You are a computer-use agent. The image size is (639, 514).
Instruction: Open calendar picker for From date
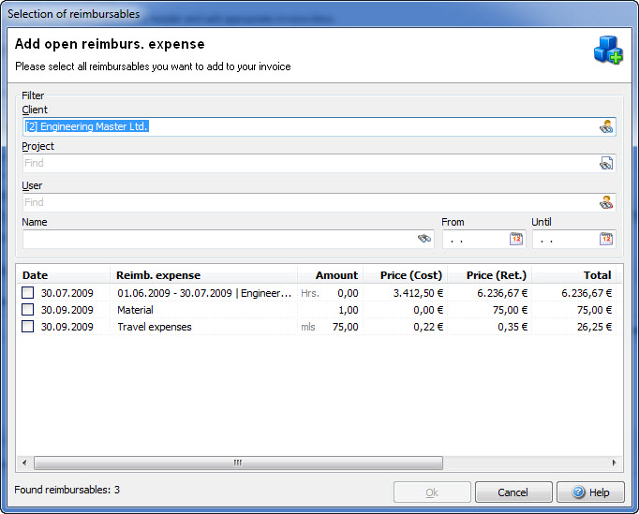point(516,239)
